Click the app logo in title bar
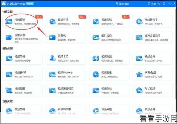This screenshot has height=124, width=177. 4,4
